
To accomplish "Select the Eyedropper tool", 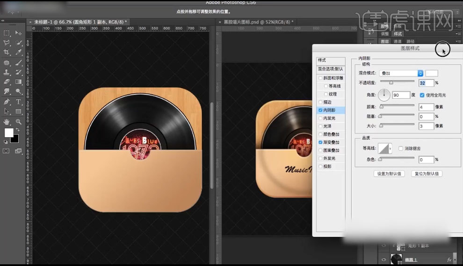I will [18, 52].
